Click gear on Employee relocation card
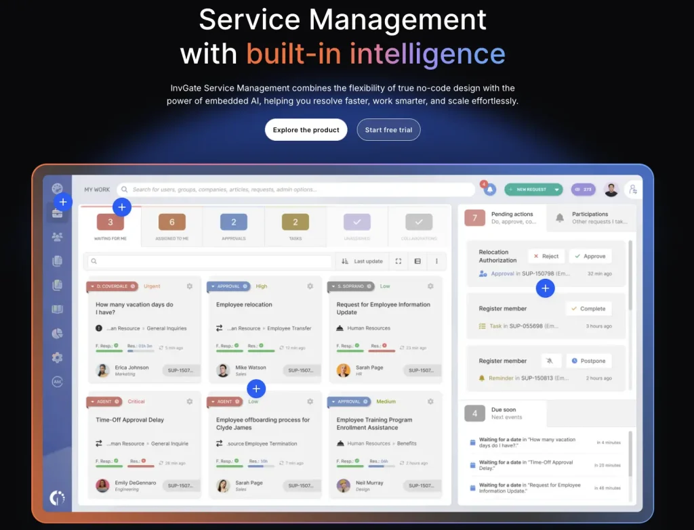Viewport: 694px width, 530px height. click(x=310, y=286)
